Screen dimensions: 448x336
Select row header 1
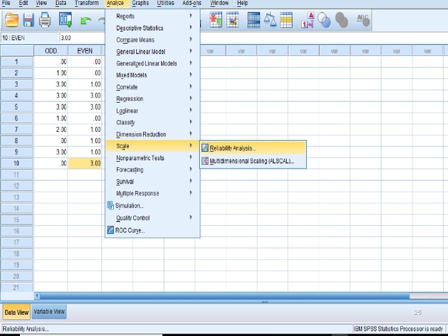point(17,62)
